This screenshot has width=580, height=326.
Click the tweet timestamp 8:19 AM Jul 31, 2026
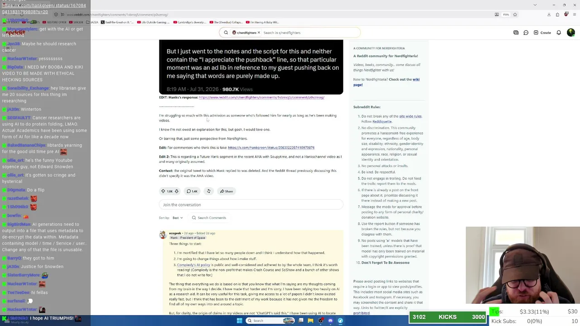(x=193, y=89)
